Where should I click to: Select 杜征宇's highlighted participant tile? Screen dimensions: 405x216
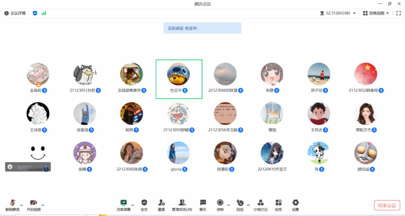[x=179, y=79]
